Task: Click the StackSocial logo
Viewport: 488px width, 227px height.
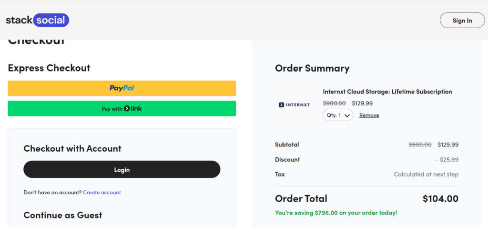Action: coord(38,21)
